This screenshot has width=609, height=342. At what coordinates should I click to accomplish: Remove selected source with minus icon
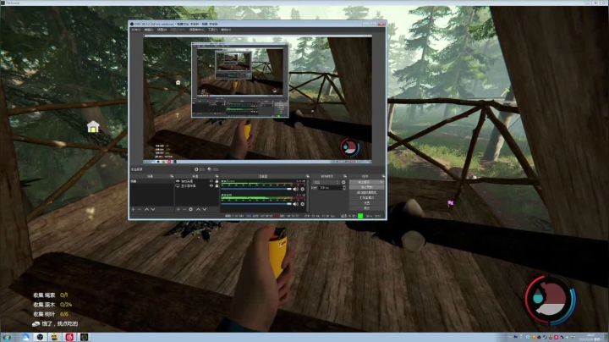184,209
